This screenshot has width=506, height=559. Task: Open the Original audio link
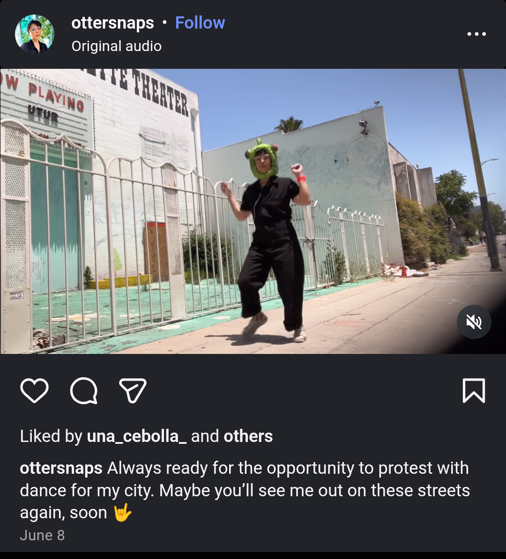[116, 46]
